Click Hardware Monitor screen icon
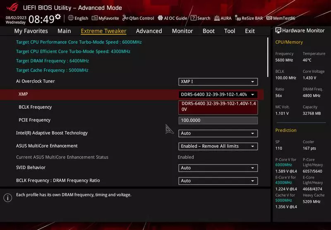 278,31
